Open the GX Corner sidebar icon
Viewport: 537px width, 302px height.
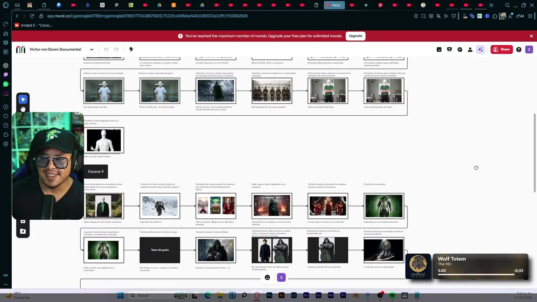(5, 275)
